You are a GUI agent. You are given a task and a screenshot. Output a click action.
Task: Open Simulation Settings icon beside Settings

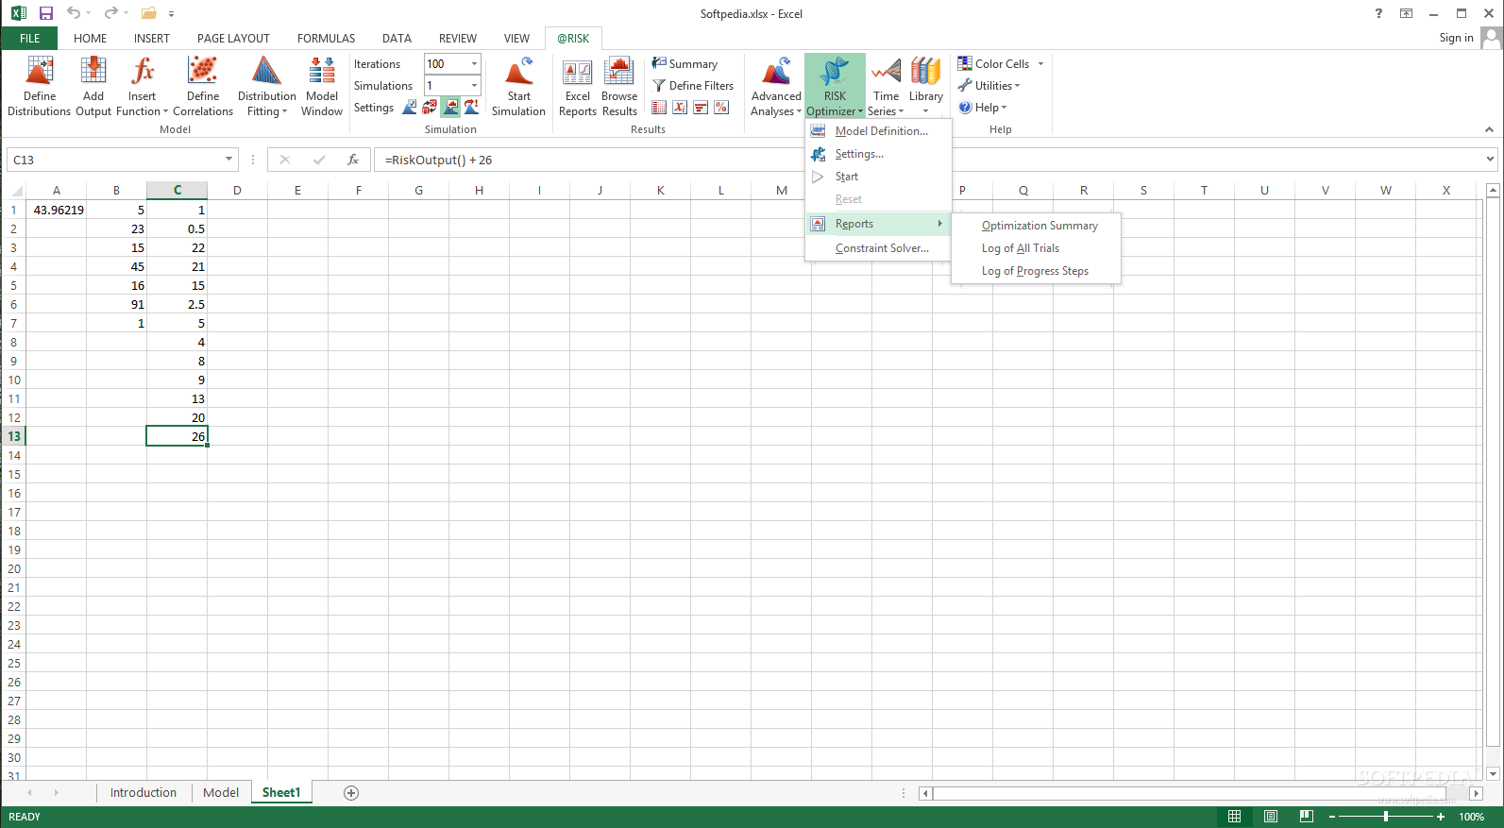coord(410,108)
